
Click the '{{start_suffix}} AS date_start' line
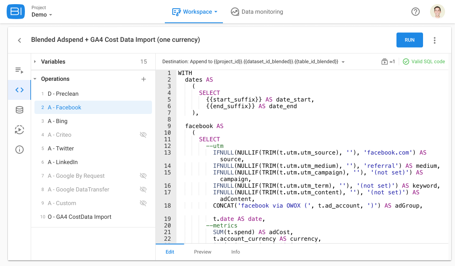point(260,99)
